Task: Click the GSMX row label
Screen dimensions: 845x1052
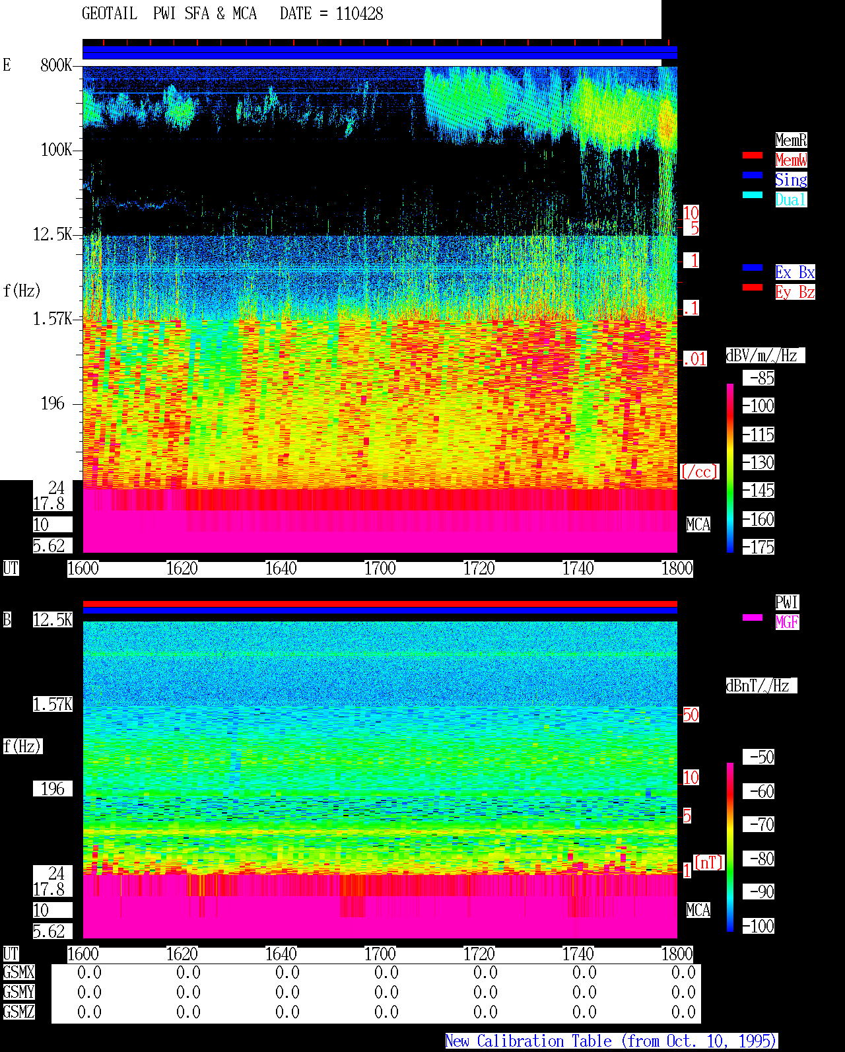Action: [18, 972]
